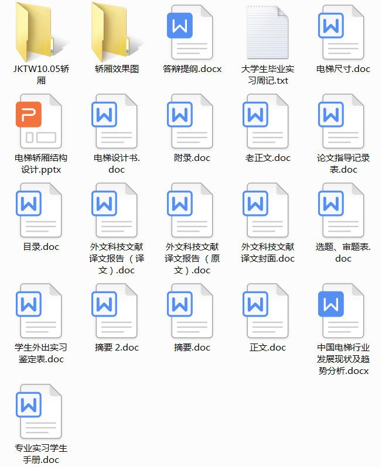Click the name text 中国电梯行业发展现状及趋势分析.docx

(343, 359)
